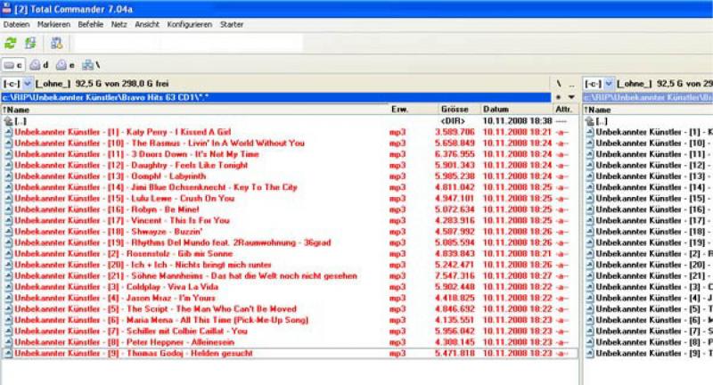
Task: Select right panel track [21] file
Action: point(649,276)
